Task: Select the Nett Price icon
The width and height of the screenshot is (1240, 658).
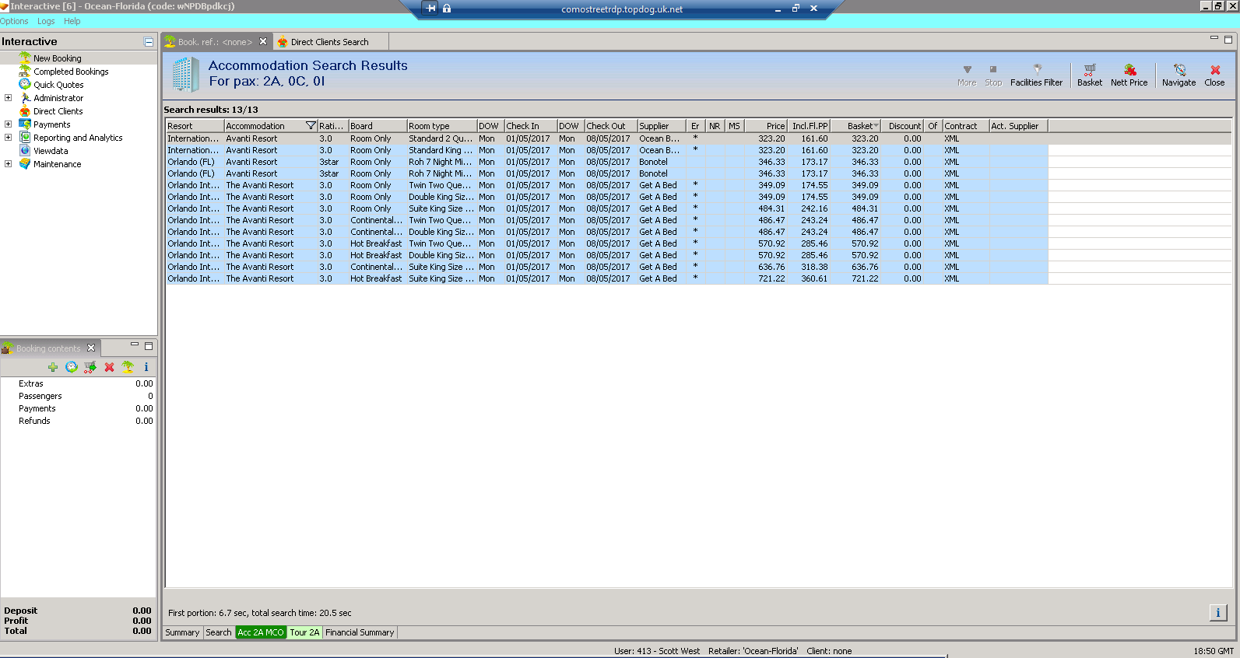Action: click(1129, 75)
